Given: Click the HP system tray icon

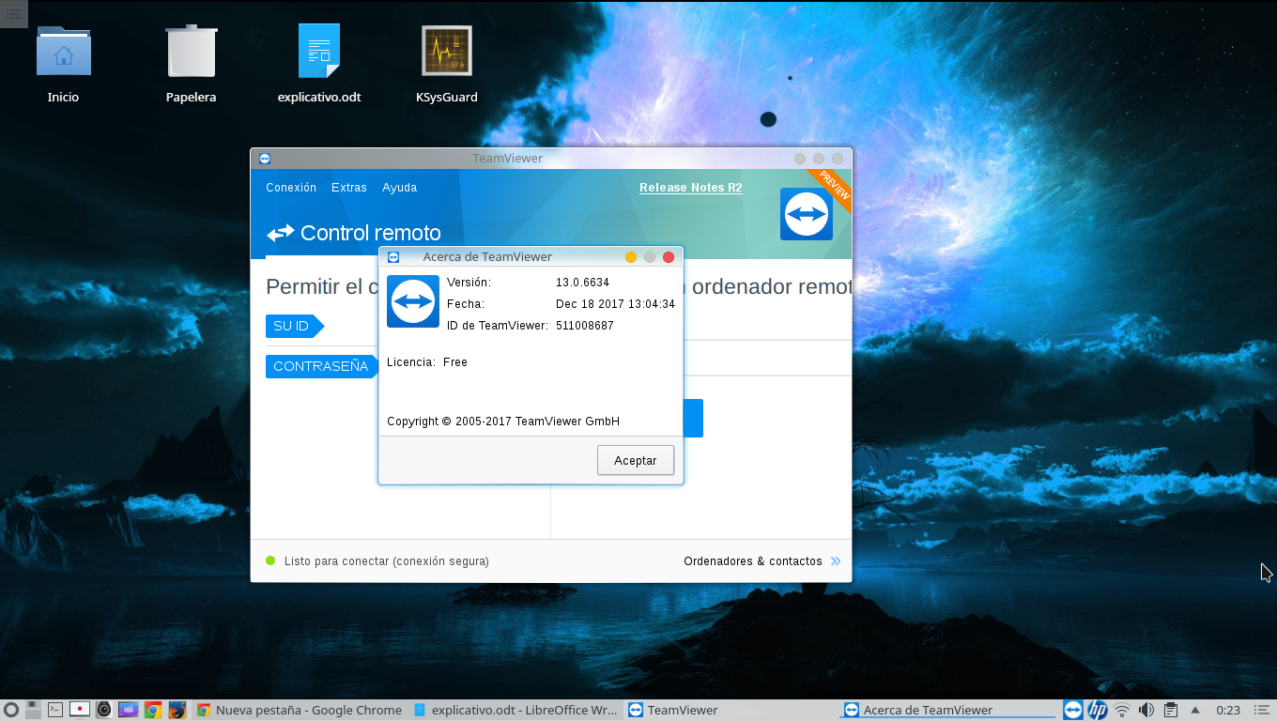Looking at the screenshot, I should pyautogui.click(x=1098, y=710).
